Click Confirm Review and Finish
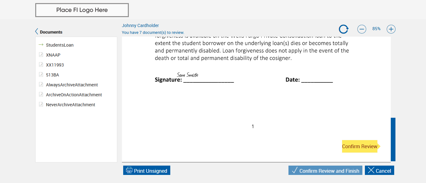Viewport: 426px width, 183px height. pos(325,171)
